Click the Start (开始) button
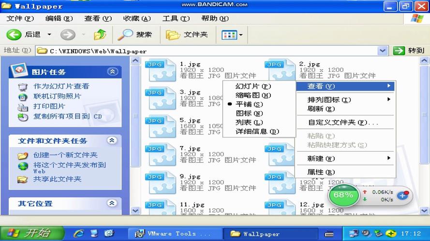430x241 pixels. 31,233
